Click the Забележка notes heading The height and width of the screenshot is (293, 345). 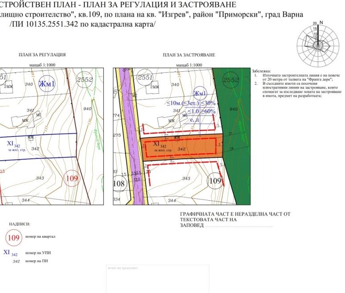[261, 71]
